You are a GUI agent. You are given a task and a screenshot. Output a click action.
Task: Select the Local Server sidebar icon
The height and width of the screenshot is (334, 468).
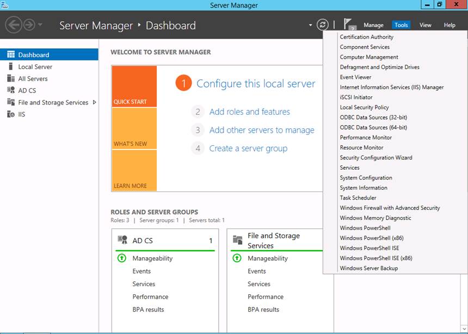(x=10, y=67)
